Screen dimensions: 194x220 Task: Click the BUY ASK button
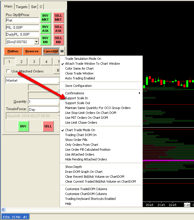(x=45, y=29)
